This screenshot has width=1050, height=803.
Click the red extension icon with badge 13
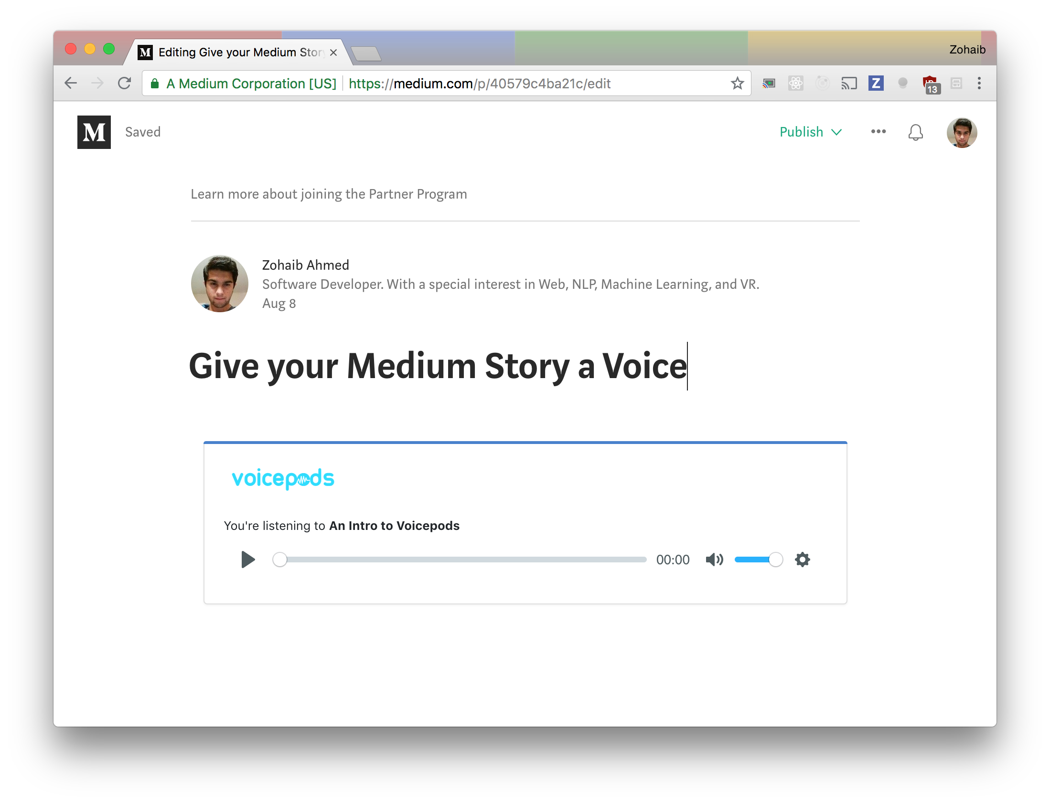point(931,85)
